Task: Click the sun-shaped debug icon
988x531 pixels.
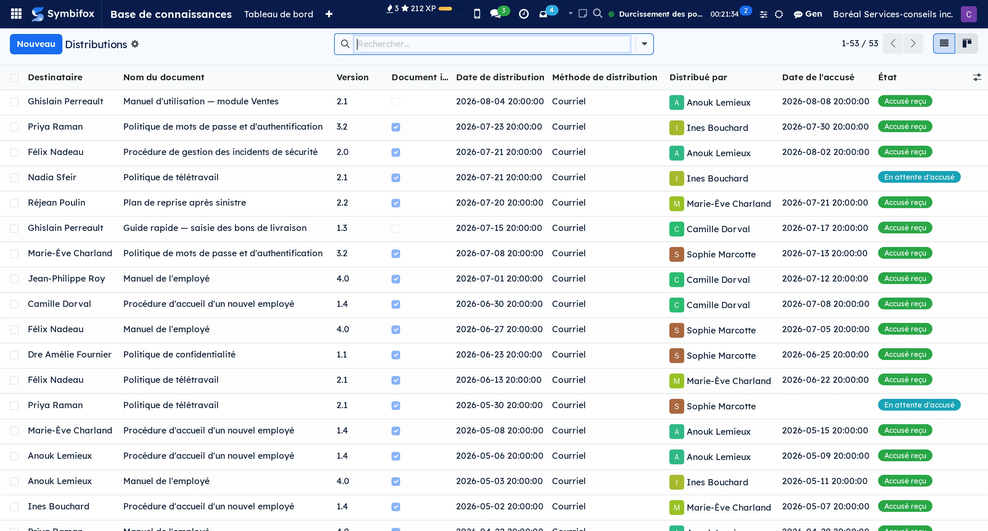Action: click(x=779, y=14)
